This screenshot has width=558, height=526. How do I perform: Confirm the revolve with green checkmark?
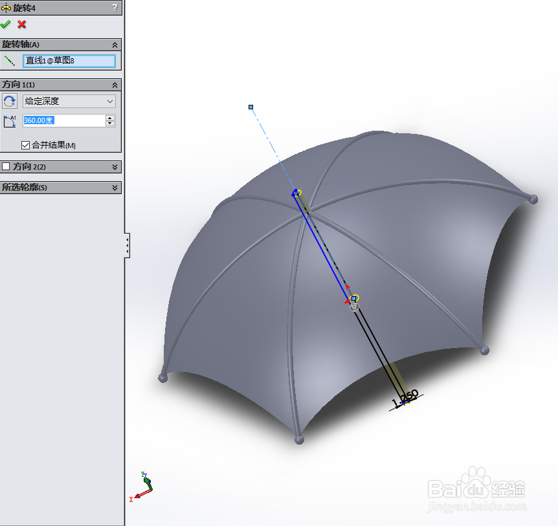(5, 24)
